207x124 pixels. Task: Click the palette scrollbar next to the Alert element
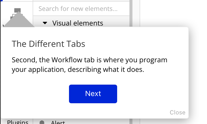point(131,121)
